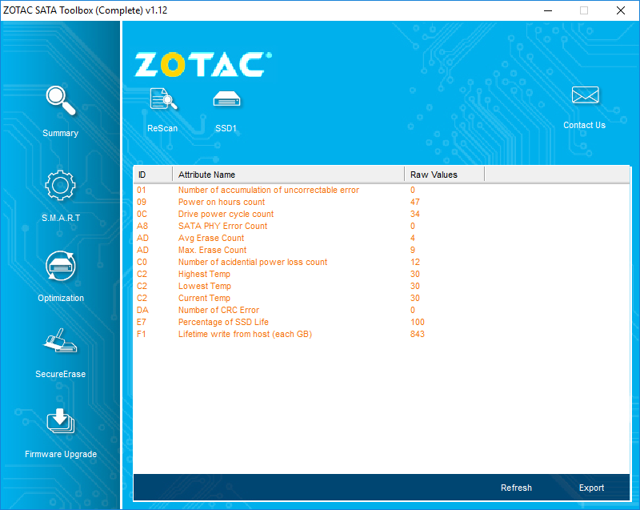Open the Optimization drive icon

click(61, 266)
